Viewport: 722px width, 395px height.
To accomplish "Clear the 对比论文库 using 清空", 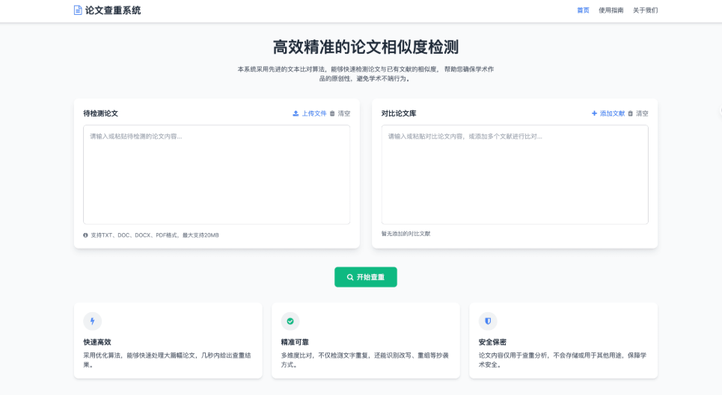I will point(642,113).
